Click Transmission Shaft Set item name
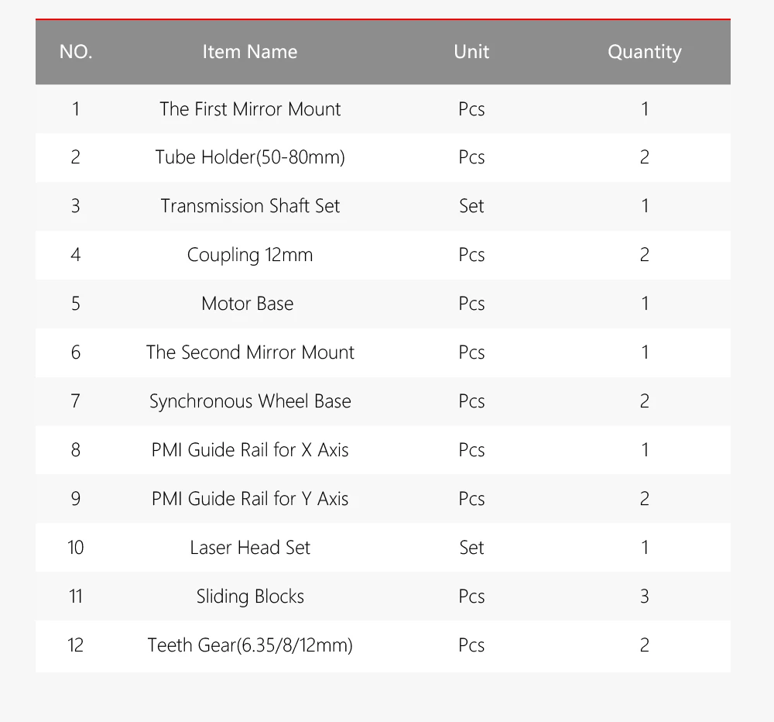 tap(250, 205)
